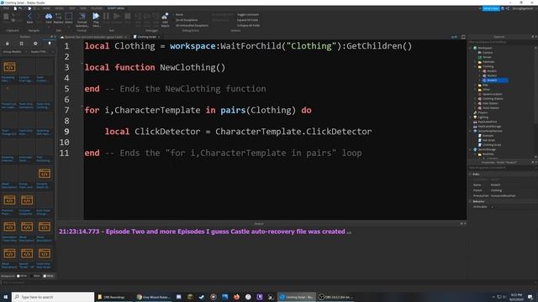The image size is (538, 302).
Task: Collapse the Data section in Properties
Action: (471, 174)
